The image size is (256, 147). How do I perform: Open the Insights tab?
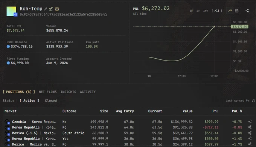pos(68,92)
